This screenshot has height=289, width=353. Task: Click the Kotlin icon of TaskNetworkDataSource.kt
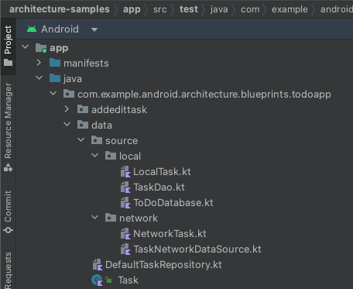click(x=125, y=249)
